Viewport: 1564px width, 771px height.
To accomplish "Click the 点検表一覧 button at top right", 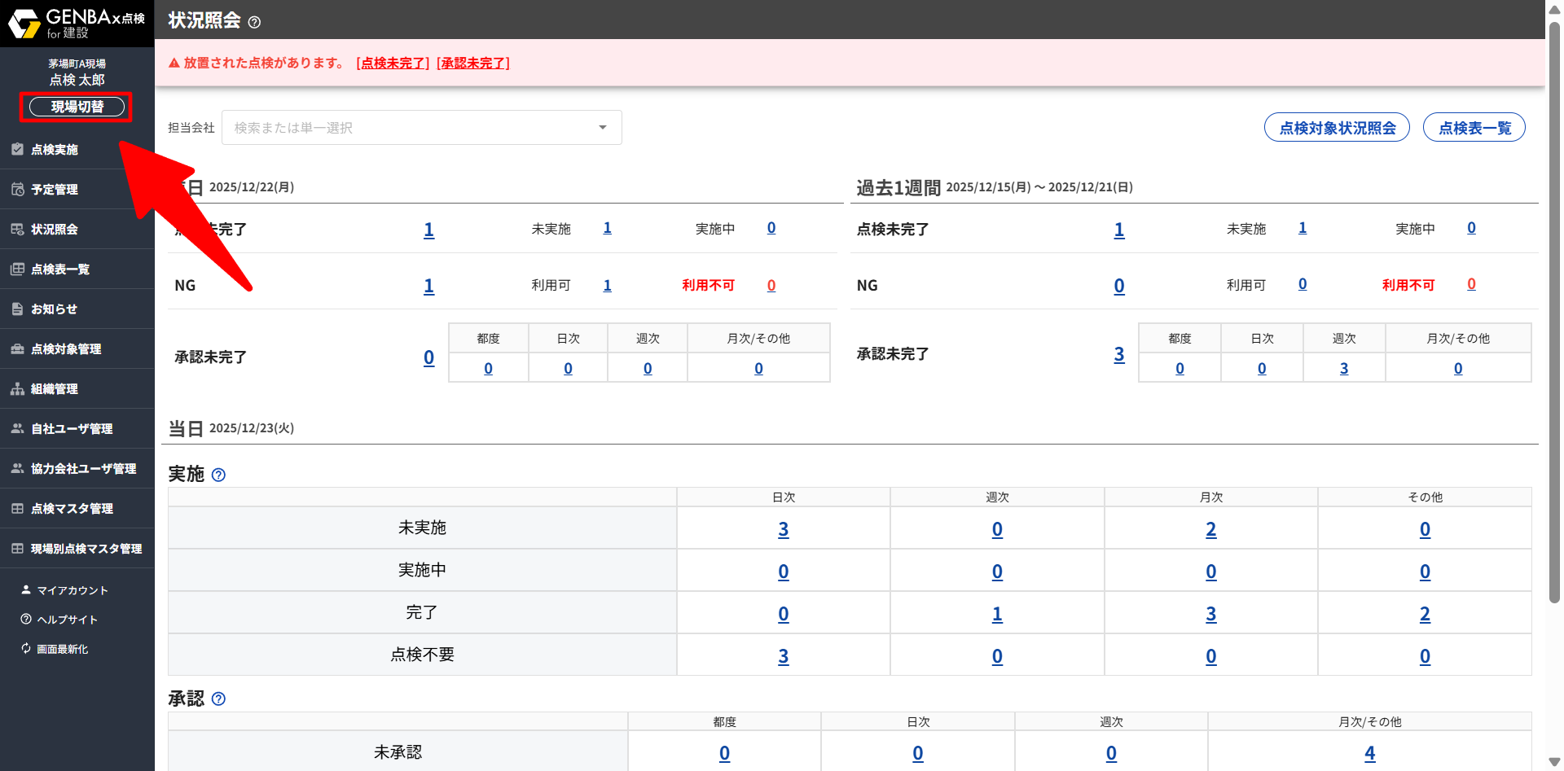I will click(1474, 128).
